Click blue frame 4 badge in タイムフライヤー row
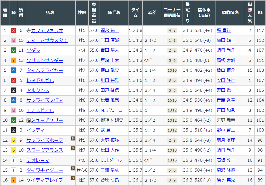The width and height of the screenshot is (266, 186). 13,70
